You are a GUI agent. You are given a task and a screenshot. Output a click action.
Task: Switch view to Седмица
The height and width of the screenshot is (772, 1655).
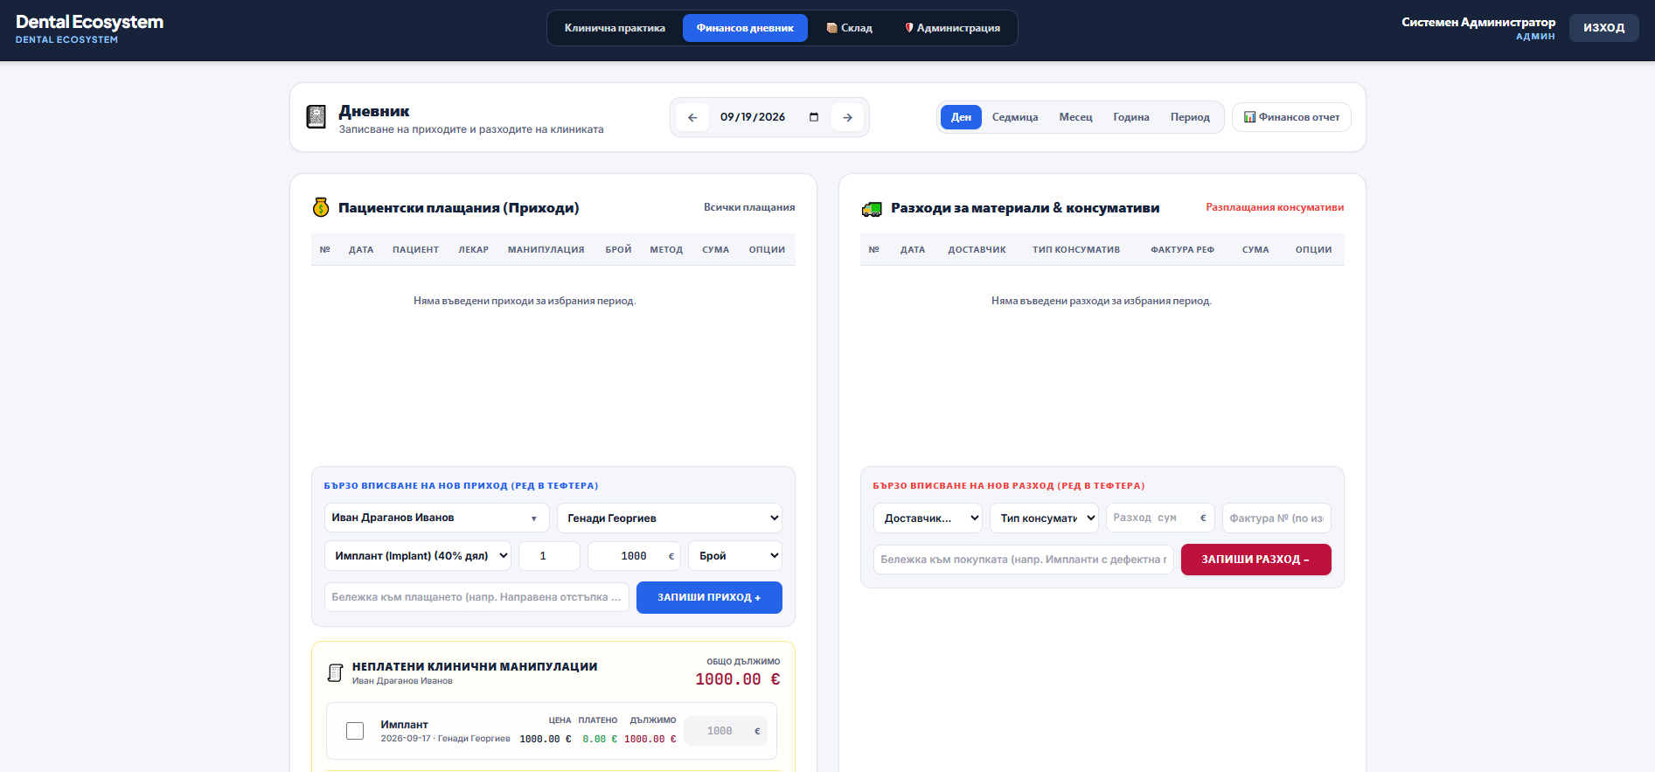[x=1015, y=117]
